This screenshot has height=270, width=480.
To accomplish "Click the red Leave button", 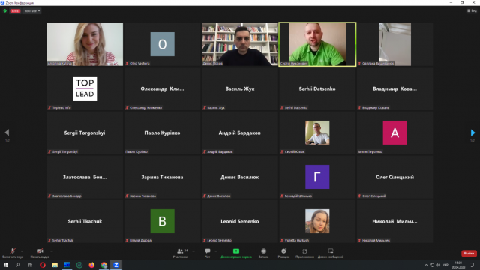I will coord(469,253).
